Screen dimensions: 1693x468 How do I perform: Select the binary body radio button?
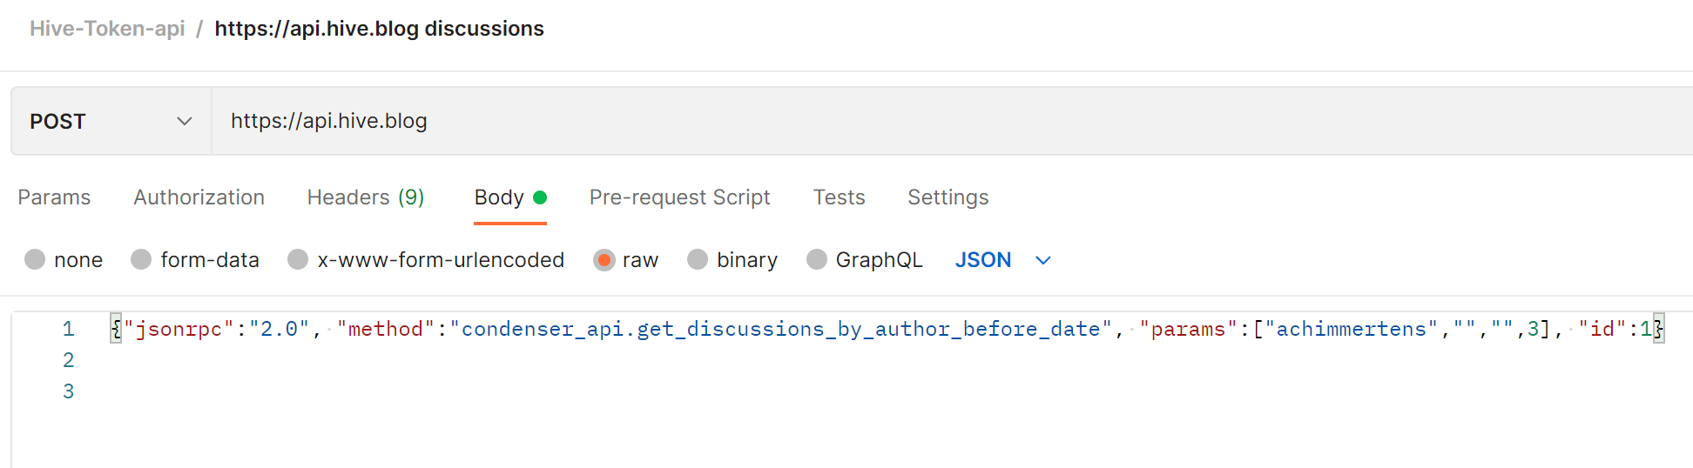(698, 259)
